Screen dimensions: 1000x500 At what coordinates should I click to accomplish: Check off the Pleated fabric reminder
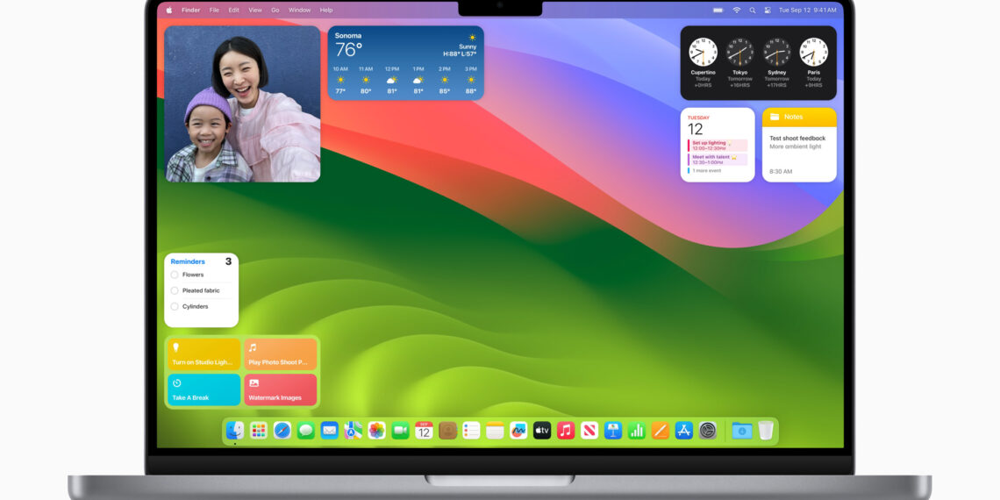[175, 290]
